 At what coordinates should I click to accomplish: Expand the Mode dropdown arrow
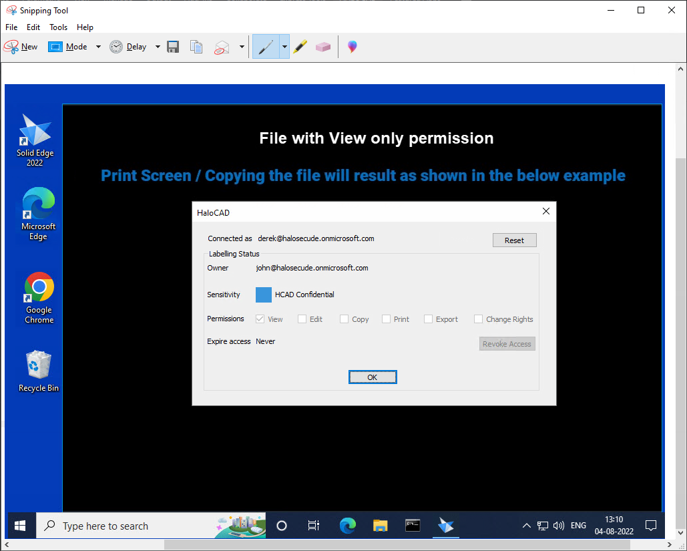click(x=98, y=47)
